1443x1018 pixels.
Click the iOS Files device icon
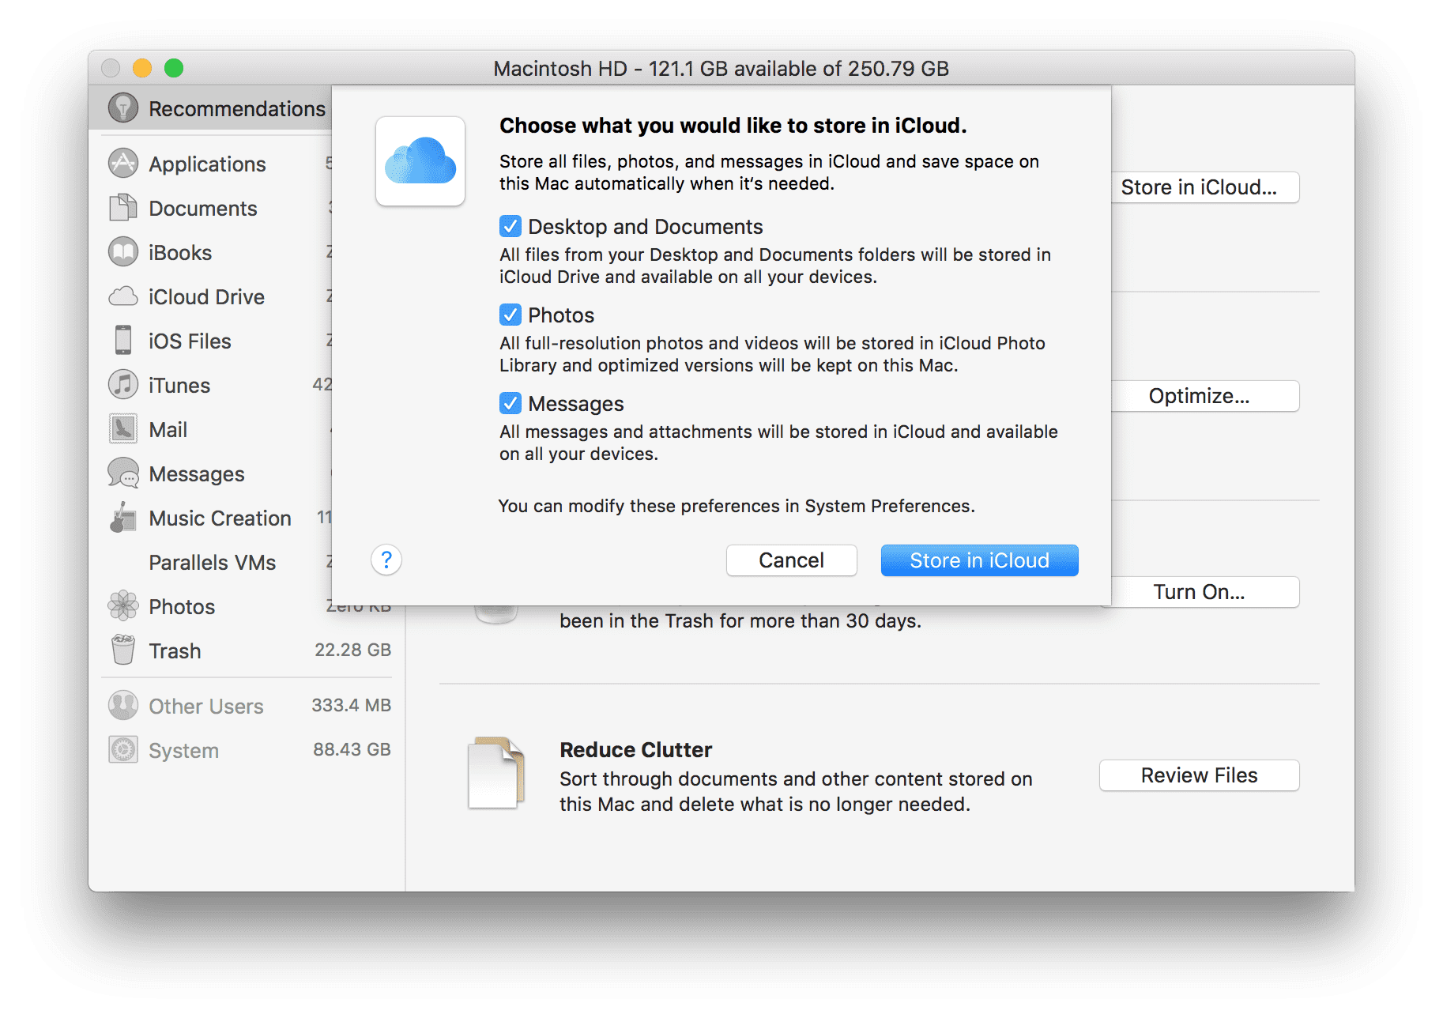(122, 341)
